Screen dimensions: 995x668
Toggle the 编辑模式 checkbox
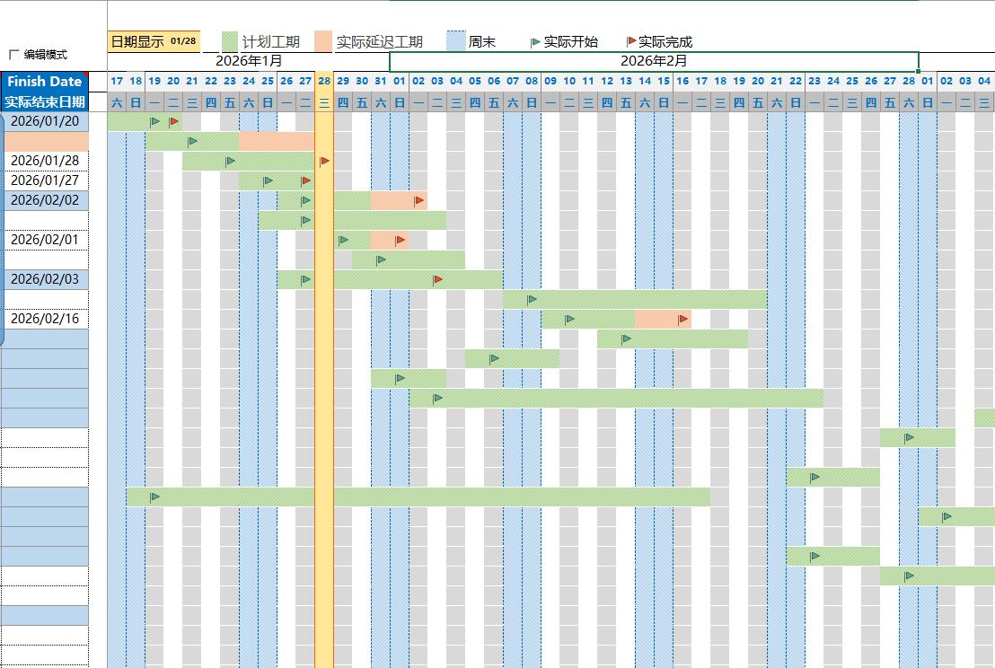coord(13,55)
